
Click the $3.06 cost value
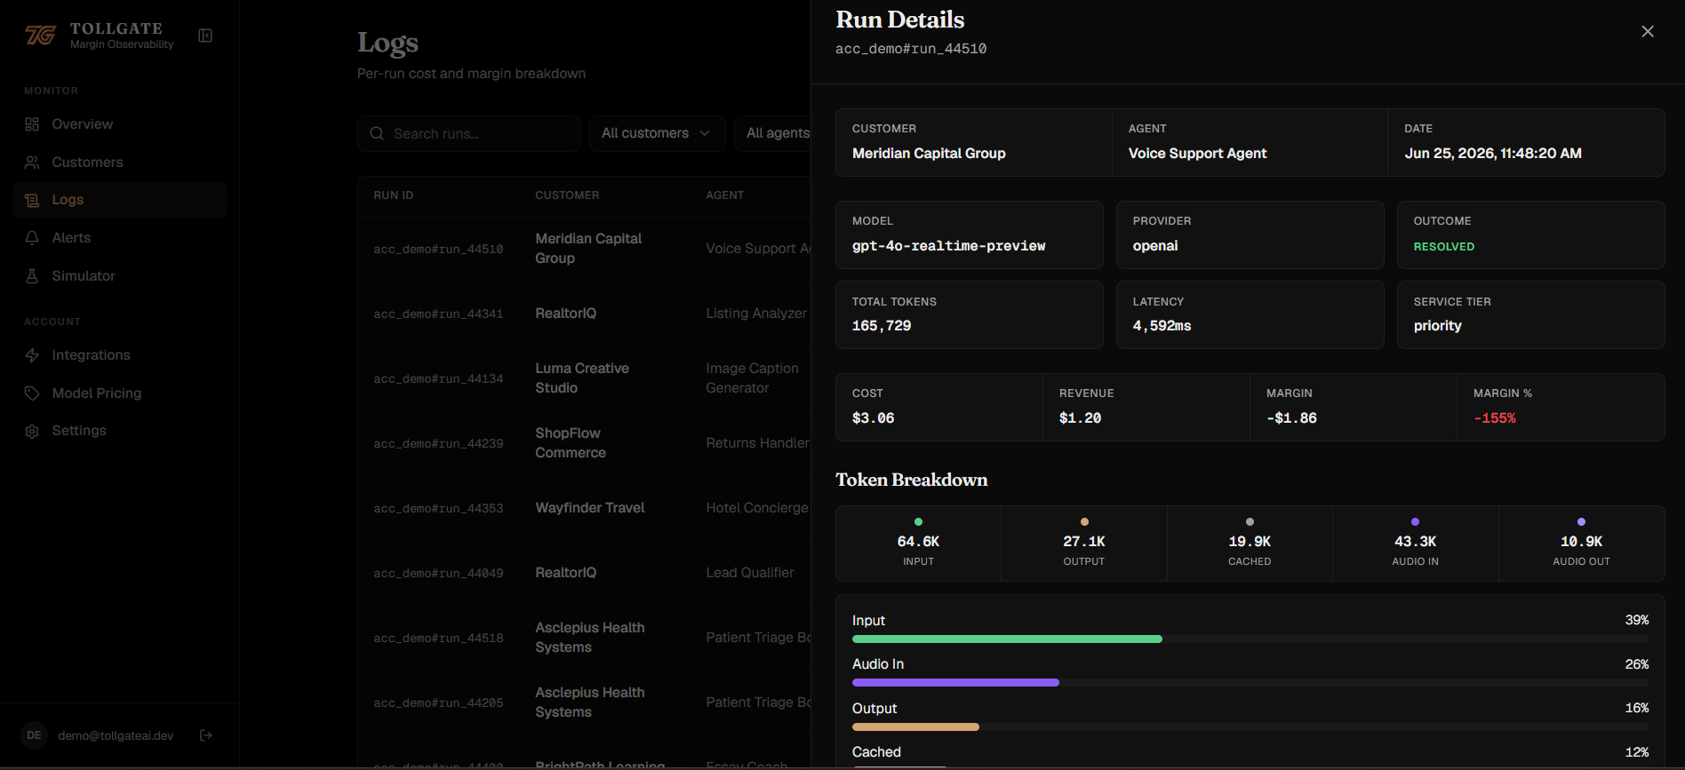coord(874,418)
